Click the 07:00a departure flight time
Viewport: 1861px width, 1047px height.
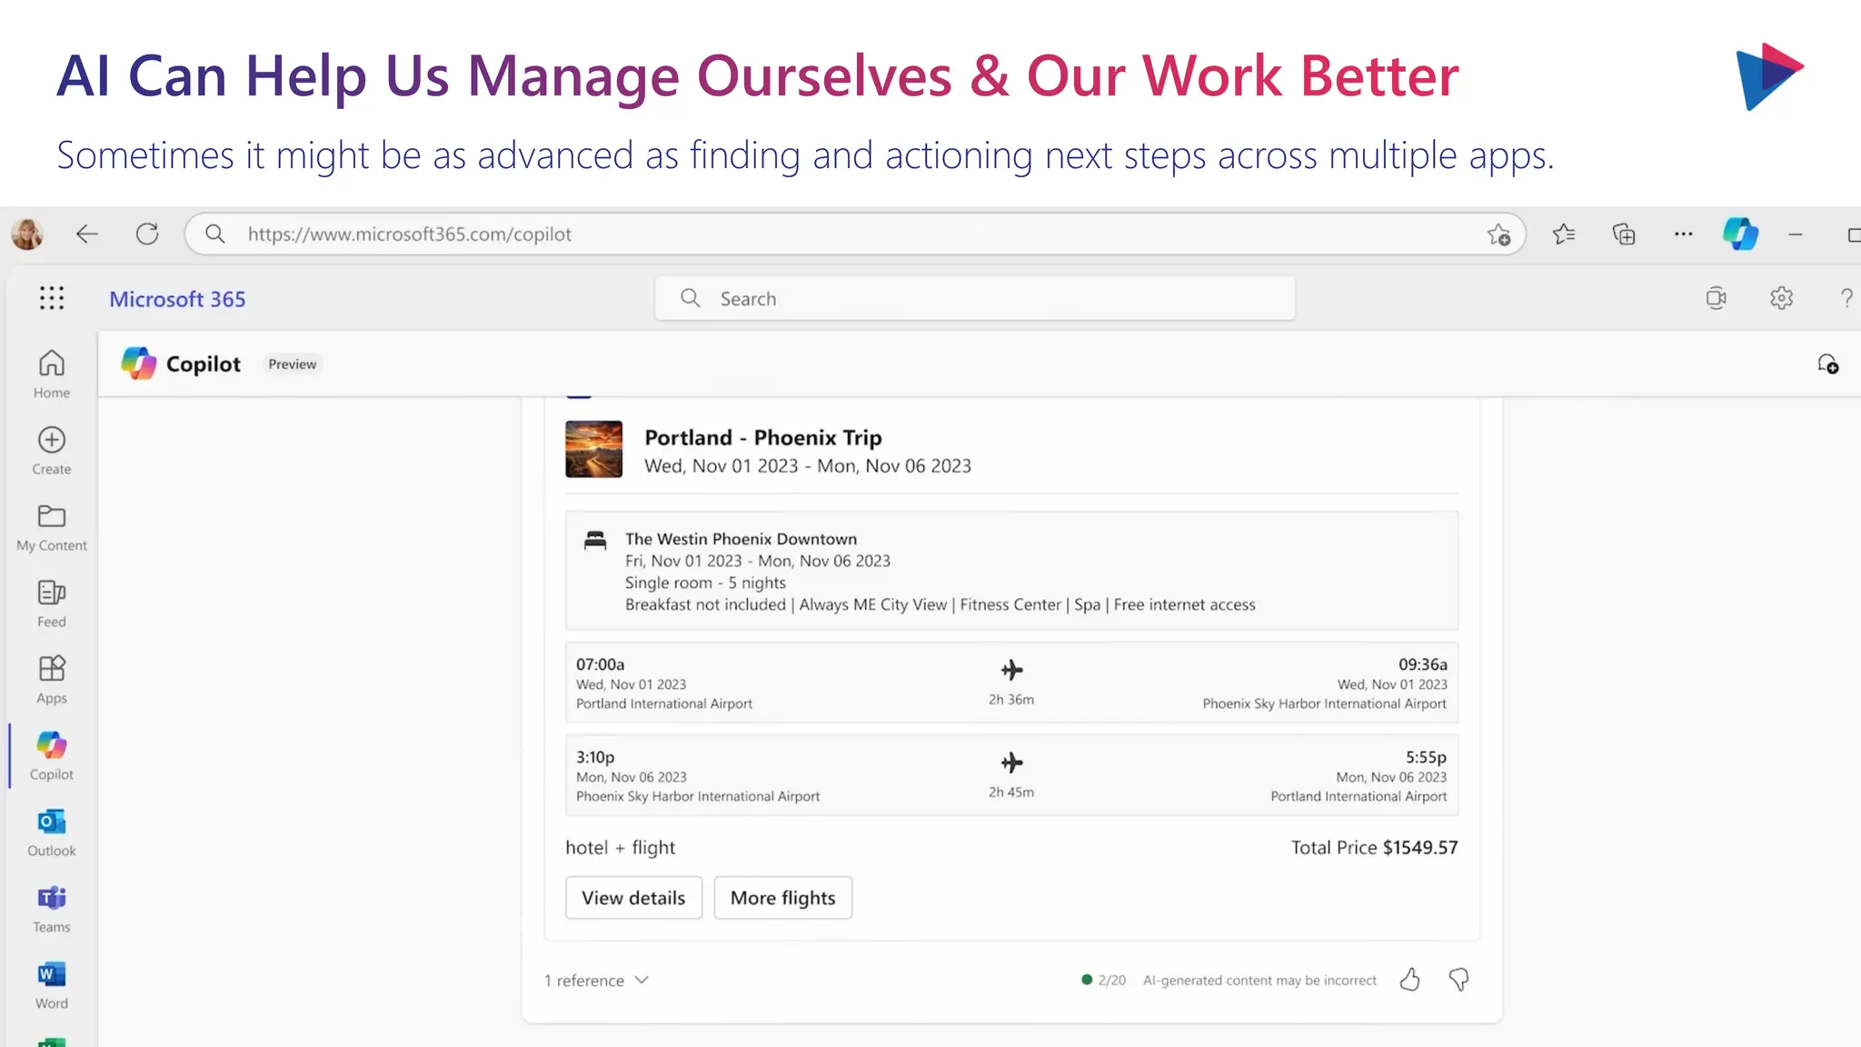tap(600, 664)
